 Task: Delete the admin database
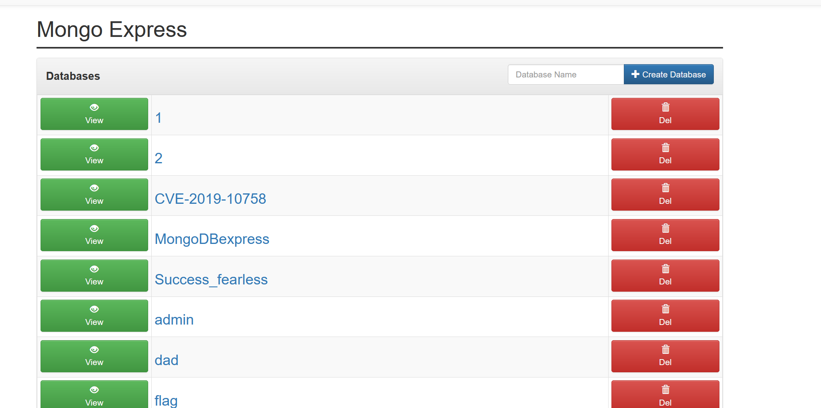coord(665,316)
